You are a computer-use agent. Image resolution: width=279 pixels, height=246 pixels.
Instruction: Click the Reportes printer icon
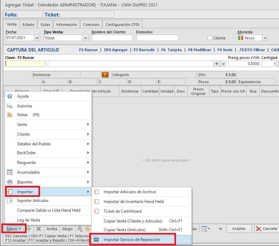click(10, 182)
